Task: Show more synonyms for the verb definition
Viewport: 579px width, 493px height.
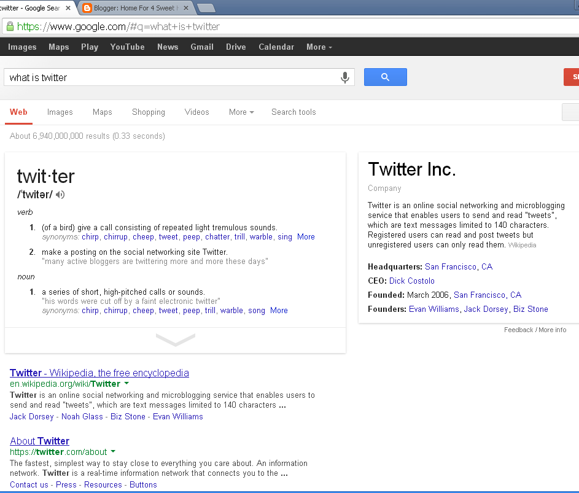Action: coord(306,237)
